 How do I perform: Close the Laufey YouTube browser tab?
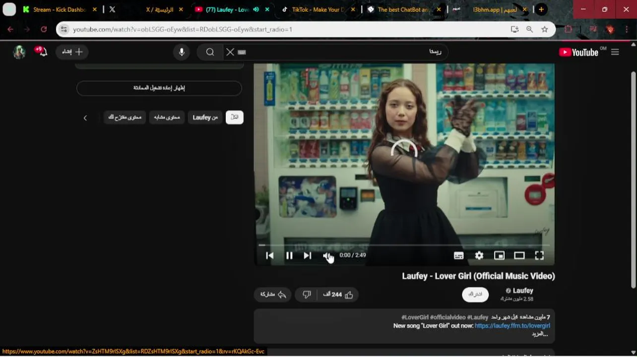(x=267, y=9)
